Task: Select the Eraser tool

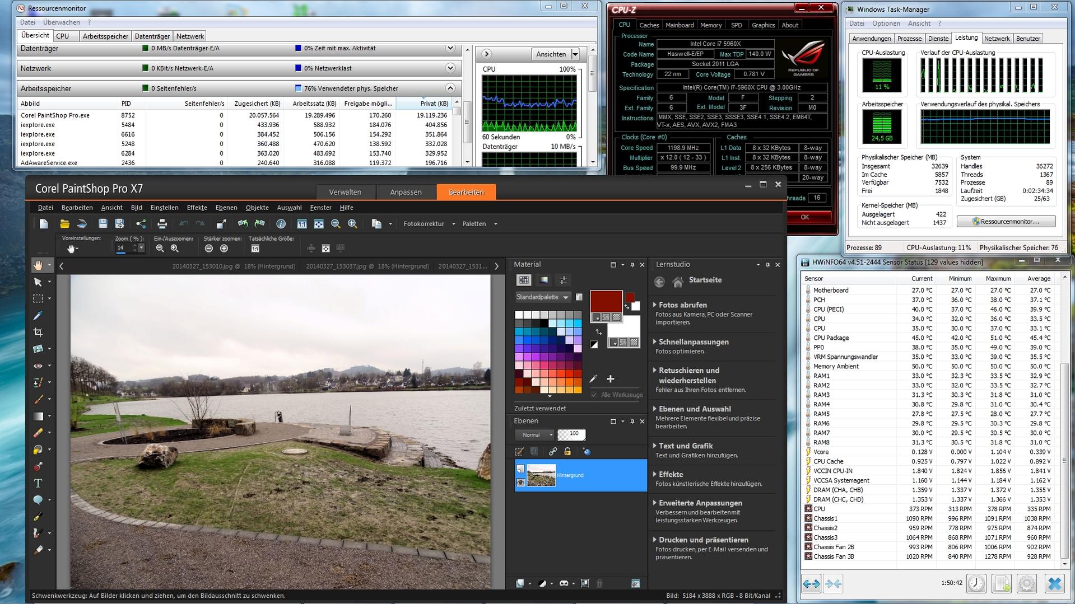Action: click(38, 433)
